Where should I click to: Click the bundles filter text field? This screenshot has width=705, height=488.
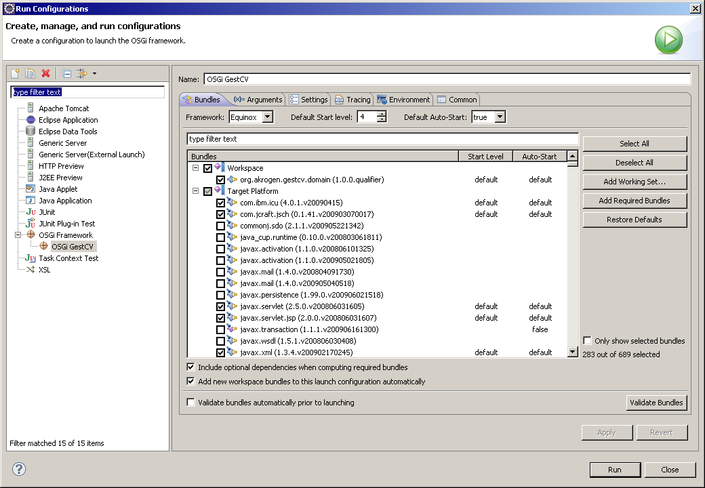382,139
